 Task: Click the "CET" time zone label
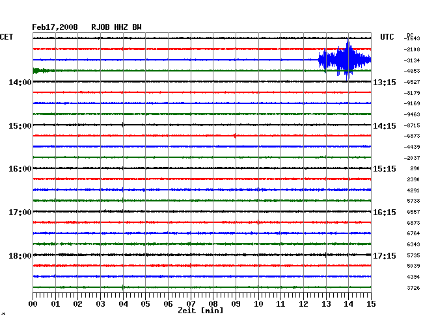pos(7,37)
